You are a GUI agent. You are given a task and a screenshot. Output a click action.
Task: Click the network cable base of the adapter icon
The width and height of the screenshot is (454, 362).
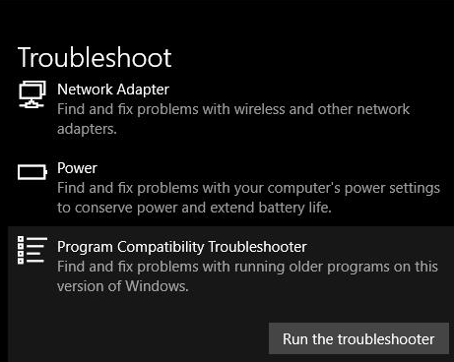pyautogui.click(x=32, y=104)
